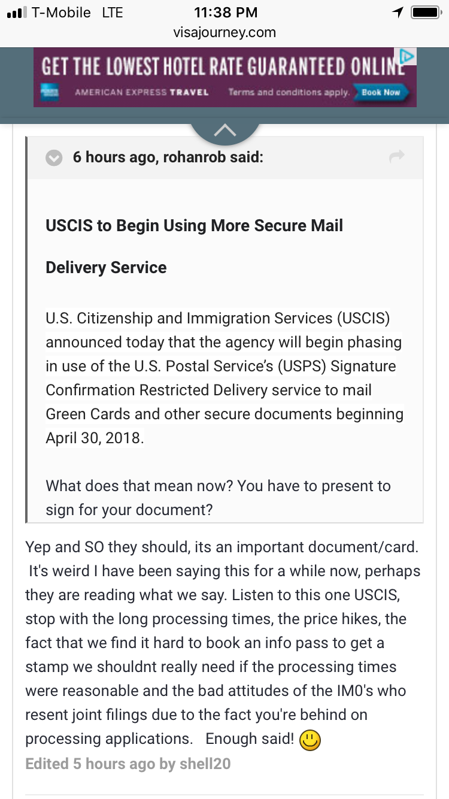Viewport: 449px width, 799px height.
Task: Tap the 'April 30, 2018' text in the quote
Action: coord(95,438)
